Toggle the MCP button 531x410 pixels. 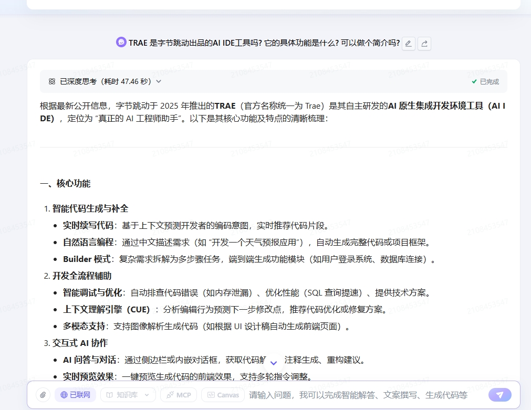pyautogui.click(x=179, y=395)
